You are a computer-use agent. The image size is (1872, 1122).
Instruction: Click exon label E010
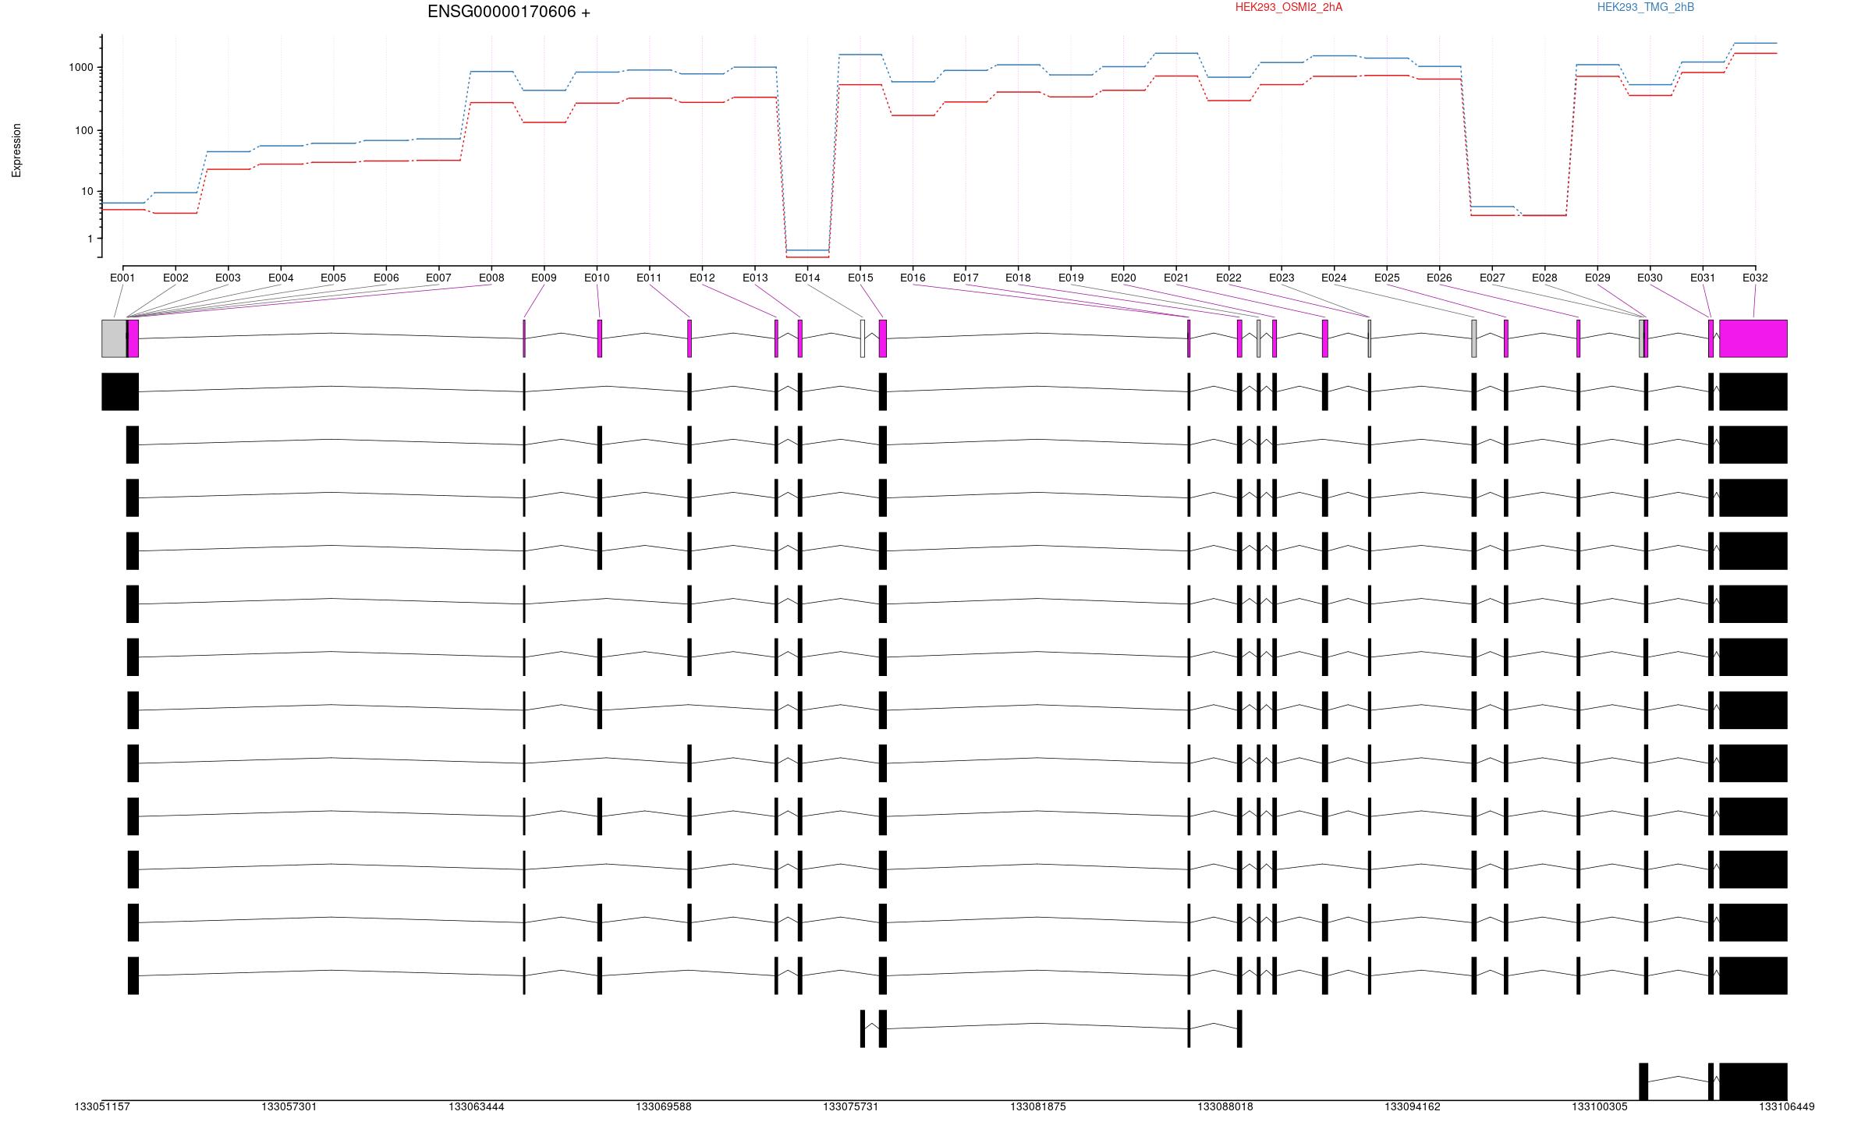pos(597,278)
